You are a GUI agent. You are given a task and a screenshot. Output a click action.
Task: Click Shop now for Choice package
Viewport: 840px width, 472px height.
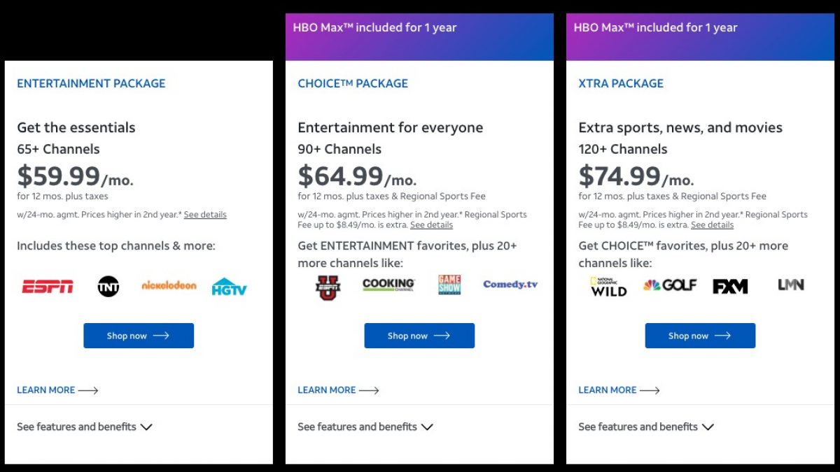click(x=419, y=336)
